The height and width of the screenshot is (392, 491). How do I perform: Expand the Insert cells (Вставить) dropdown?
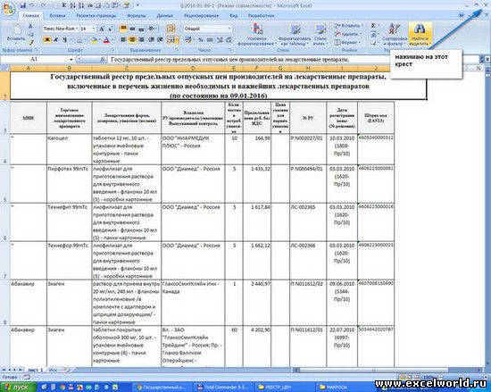point(362,25)
